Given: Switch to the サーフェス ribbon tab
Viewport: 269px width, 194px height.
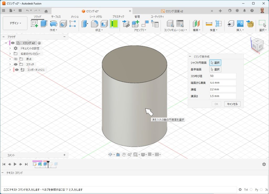Looking at the screenshot, I should pyautogui.click(x=56, y=17).
